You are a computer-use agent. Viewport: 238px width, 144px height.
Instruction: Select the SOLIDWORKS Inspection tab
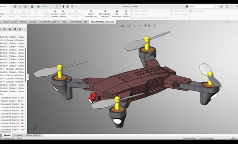coord(103,22)
